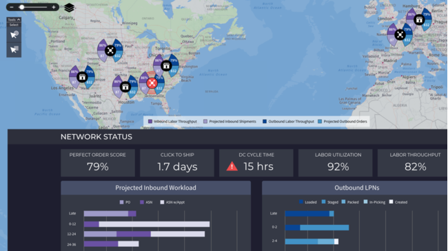Click the map zoom slider handle
This screenshot has height=251, width=448.
21,7
